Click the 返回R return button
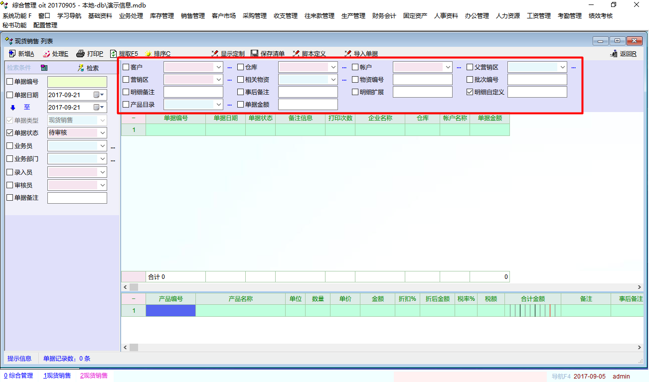Screen dimensions: 649x382 624,54
